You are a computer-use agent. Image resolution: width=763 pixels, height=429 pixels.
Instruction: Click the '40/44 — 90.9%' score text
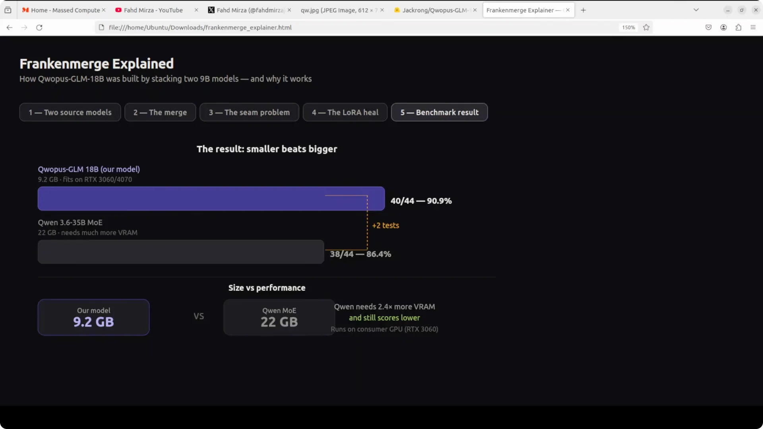coord(421,201)
